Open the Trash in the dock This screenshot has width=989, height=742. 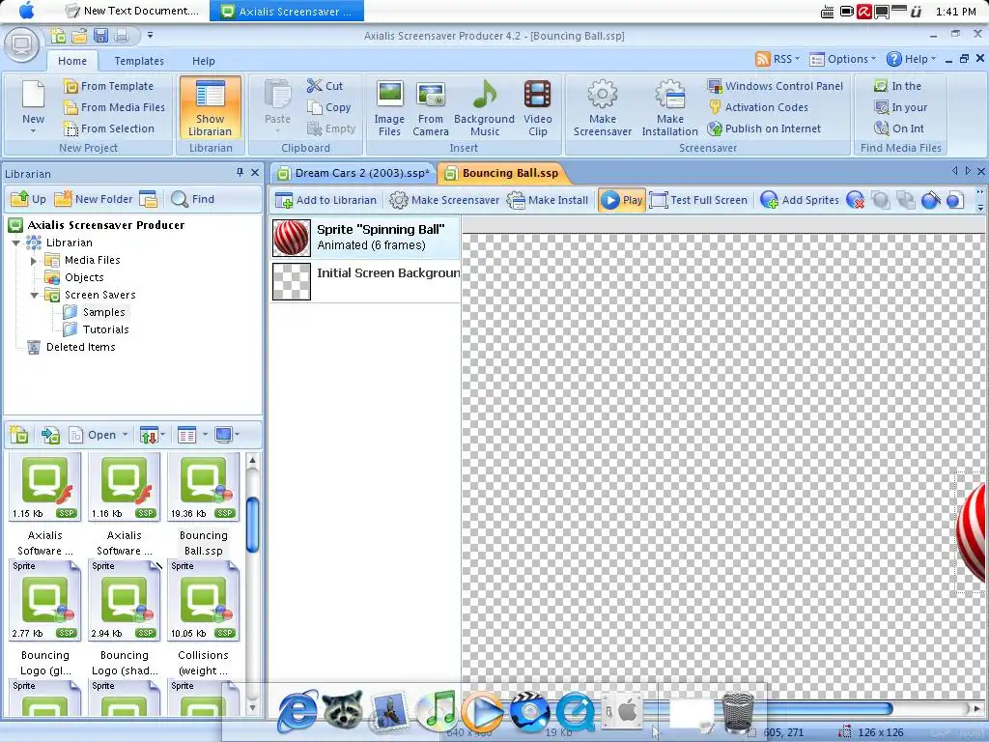pyautogui.click(x=737, y=712)
